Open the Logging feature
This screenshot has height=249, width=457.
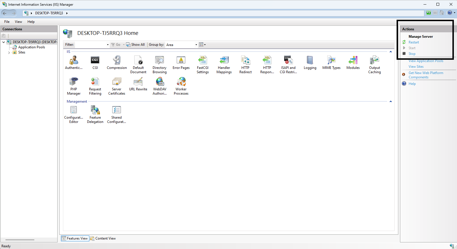[310, 63]
